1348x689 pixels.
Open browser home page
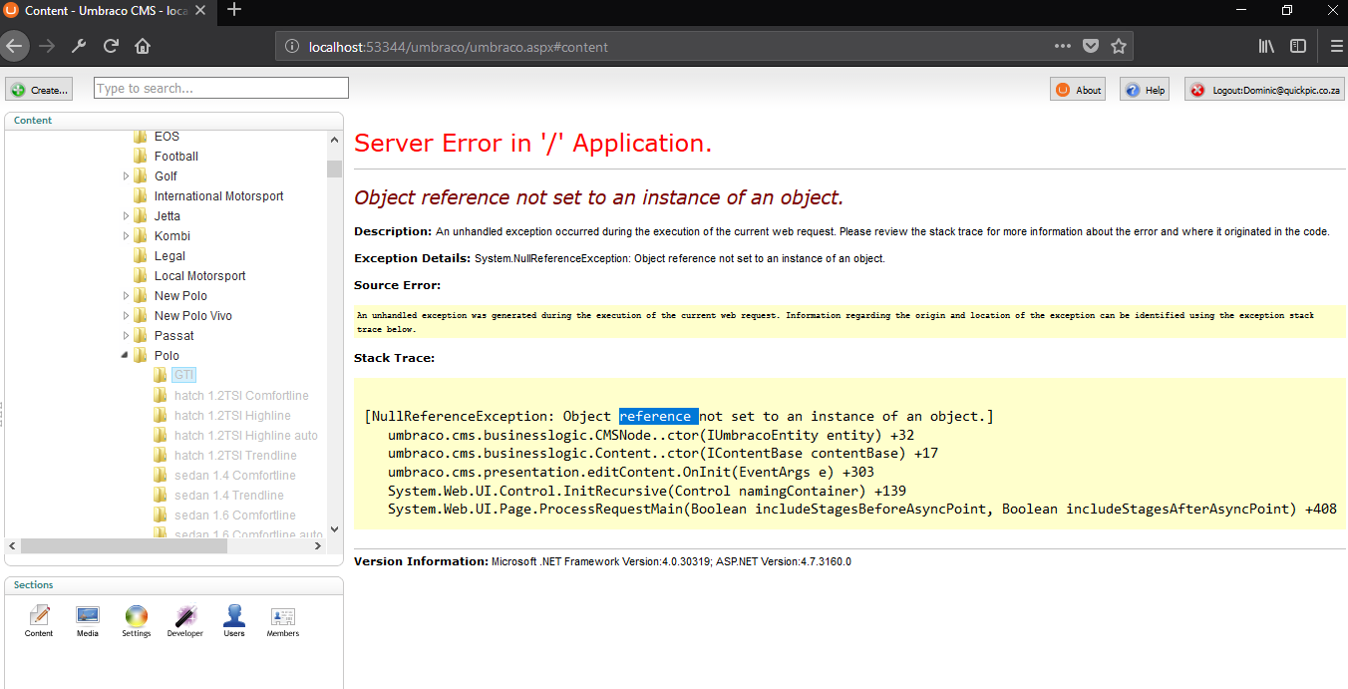[x=143, y=46]
